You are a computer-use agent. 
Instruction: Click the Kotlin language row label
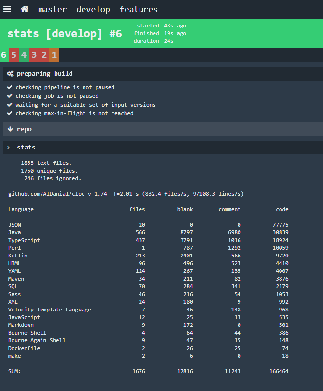pos(17,256)
